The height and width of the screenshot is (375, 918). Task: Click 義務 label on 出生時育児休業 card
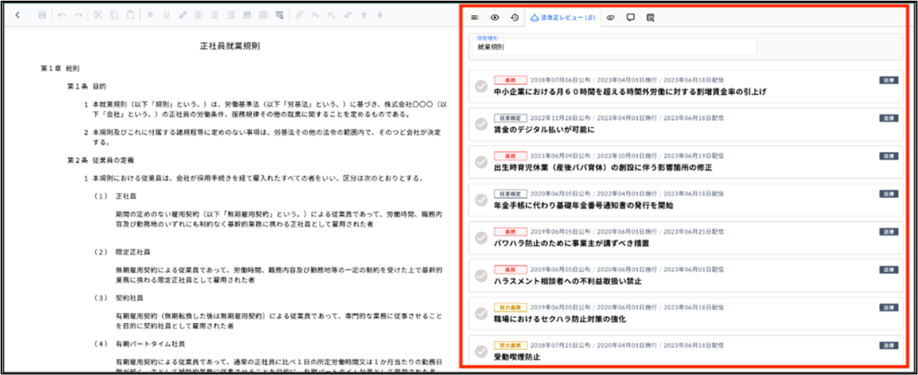point(510,156)
